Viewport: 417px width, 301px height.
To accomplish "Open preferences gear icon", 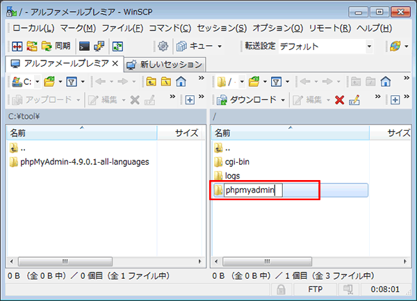I will click(x=163, y=47).
